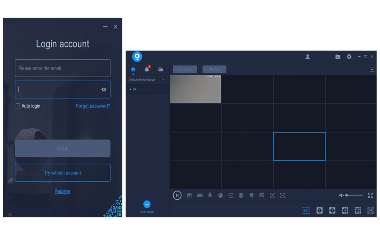
Task: Open user account profile icon
Action: click(307, 57)
